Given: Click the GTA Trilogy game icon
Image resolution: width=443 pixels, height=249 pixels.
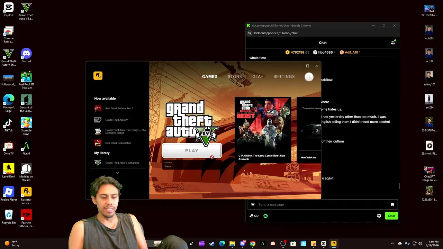Looking at the screenshot, I should (98, 131).
